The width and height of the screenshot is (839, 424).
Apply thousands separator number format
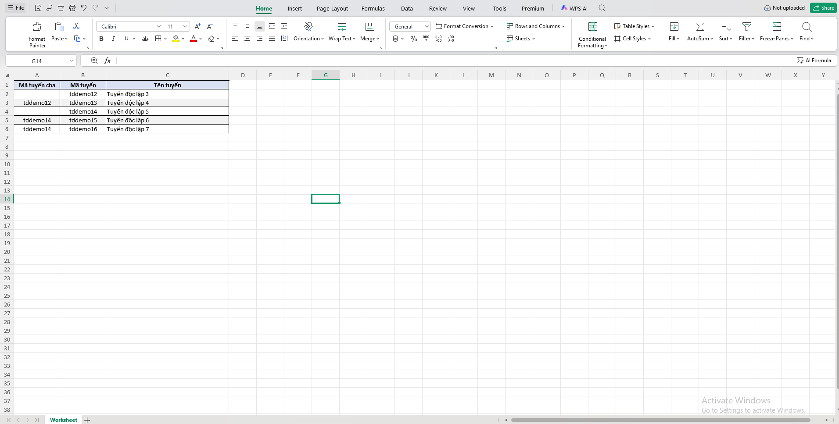coord(426,39)
